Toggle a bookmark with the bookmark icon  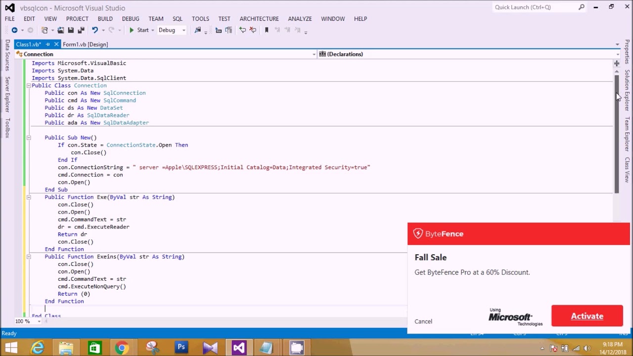[267, 30]
